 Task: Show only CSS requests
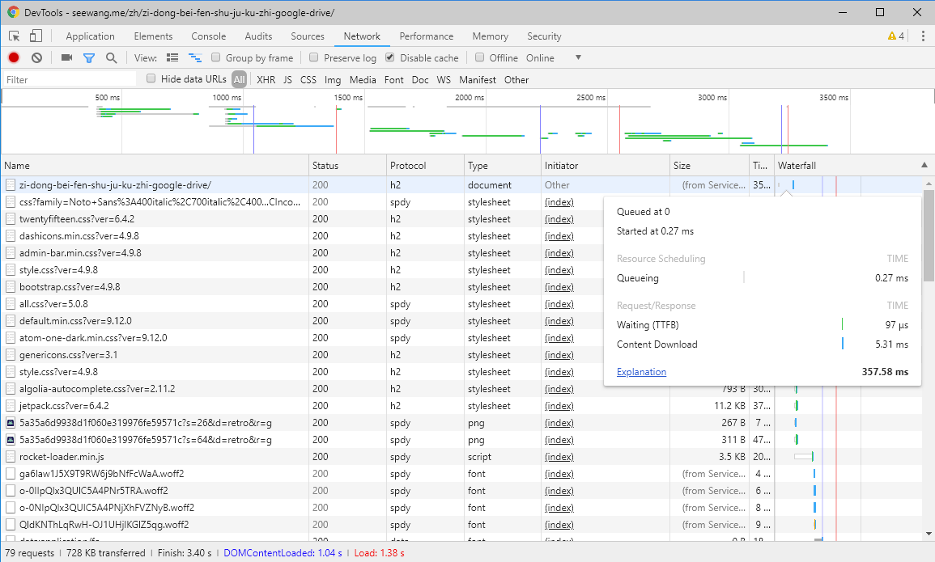[308, 80]
